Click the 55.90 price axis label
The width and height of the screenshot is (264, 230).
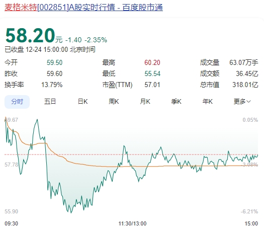(x=11, y=211)
